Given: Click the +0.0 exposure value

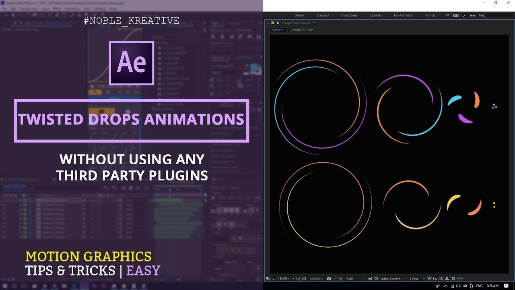Looking at the screenshot, I should coord(460,279).
